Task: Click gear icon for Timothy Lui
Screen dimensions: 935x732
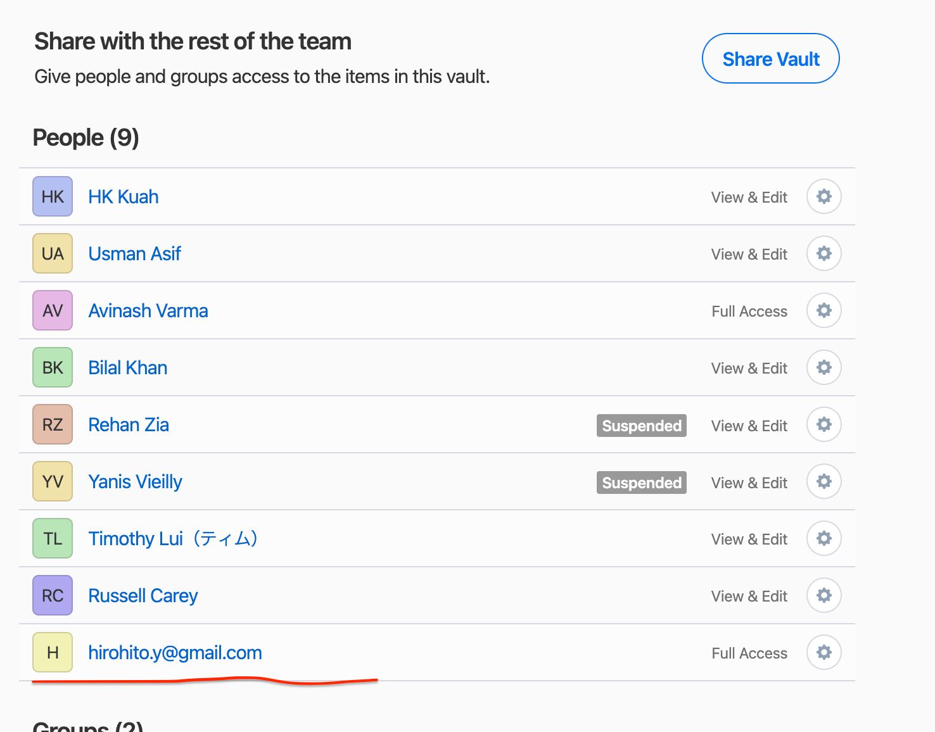Action: point(824,538)
